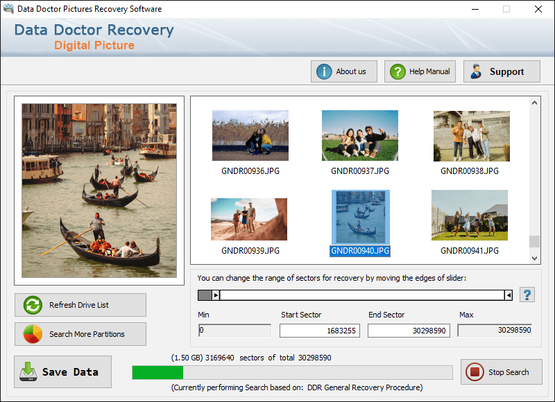Image resolution: width=555 pixels, height=402 pixels.
Task: Click the GNDR00941.JPG file name label
Action: tap(470, 251)
